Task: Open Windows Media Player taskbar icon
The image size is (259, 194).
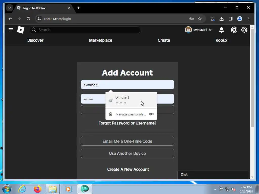Action: point(68,189)
